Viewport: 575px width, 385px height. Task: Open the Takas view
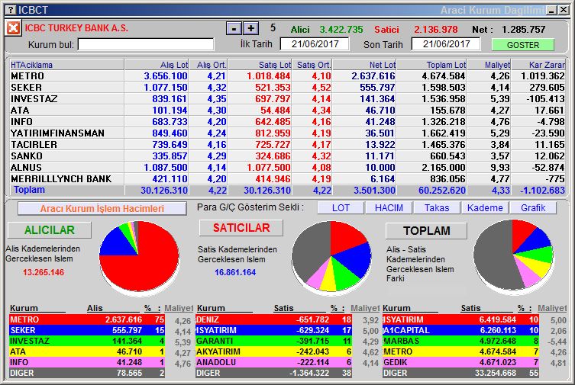pos(437,208)
